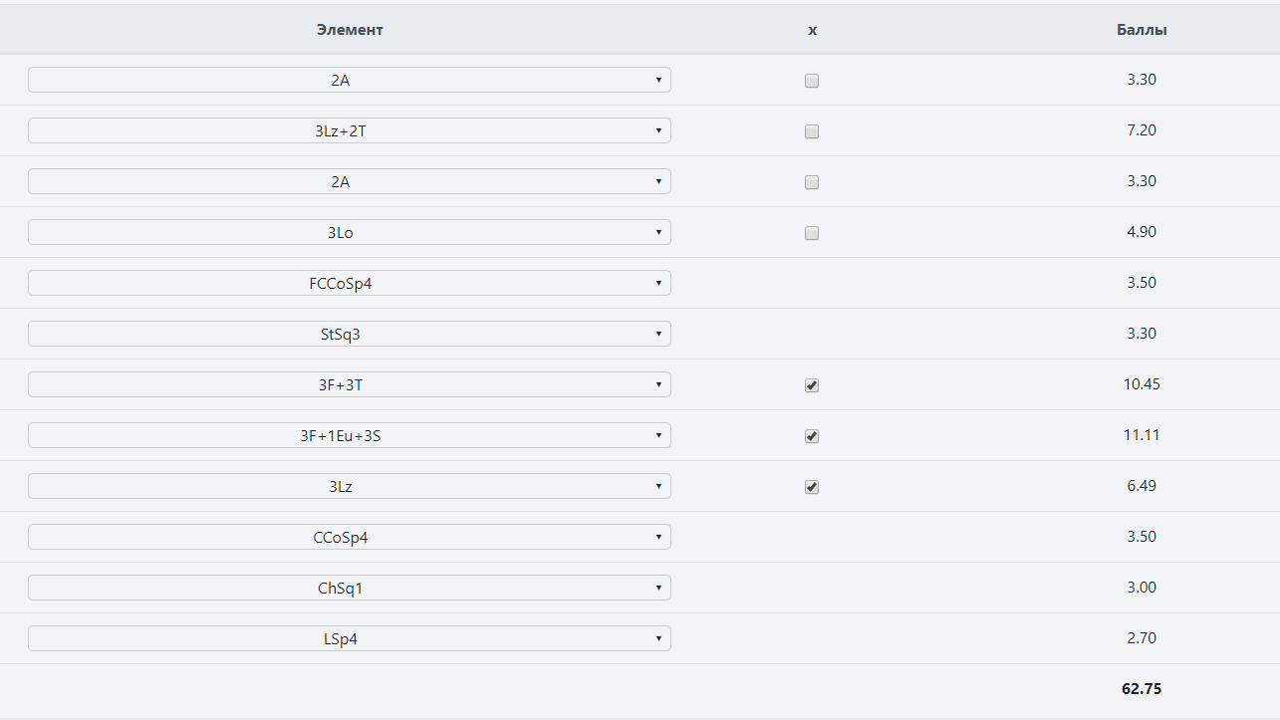Viewport: 1280px width, 720px height.
Task: Expand the 3F+1Eu+3S dropdown
Action: point(349,435)
